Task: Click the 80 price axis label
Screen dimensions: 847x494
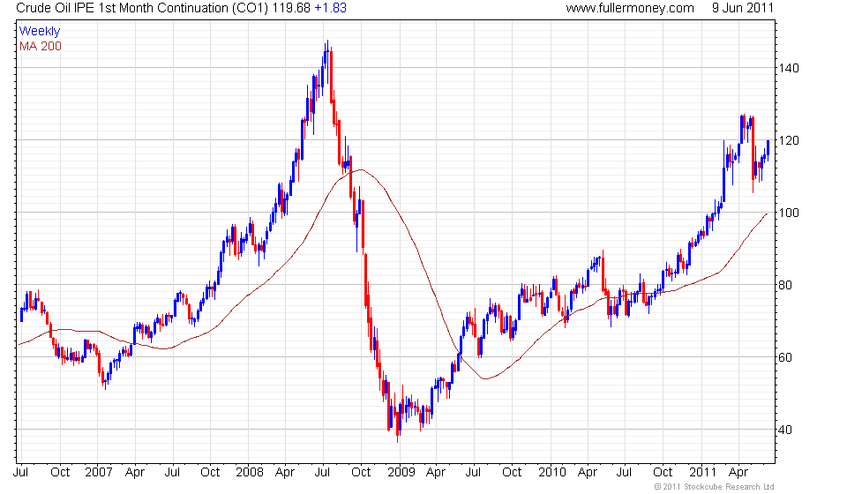Action: [785, 285]
